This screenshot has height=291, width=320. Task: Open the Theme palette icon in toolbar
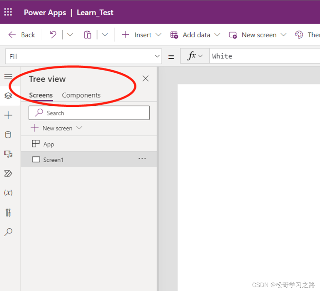click(299, 35)
